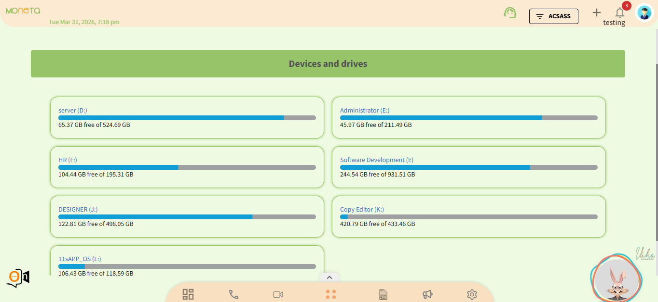Screen dimensions: 658x302
Task: Open the settings gear in bottom dock
Action: 472,294
